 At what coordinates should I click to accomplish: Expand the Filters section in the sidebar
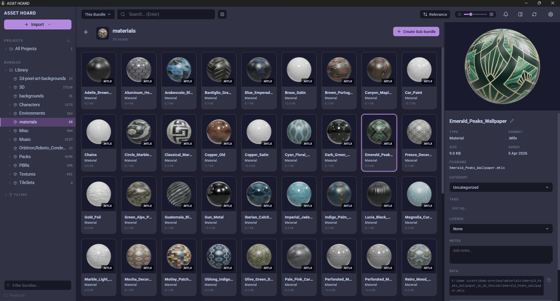coord(6,195)
